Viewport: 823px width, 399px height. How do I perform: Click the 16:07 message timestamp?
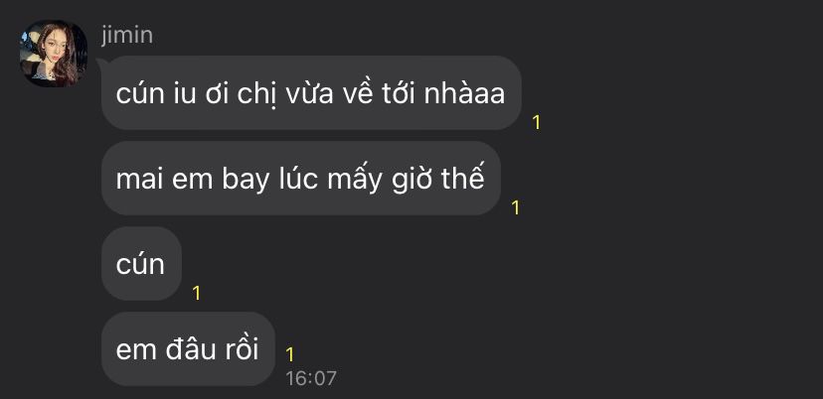[311, 378]
